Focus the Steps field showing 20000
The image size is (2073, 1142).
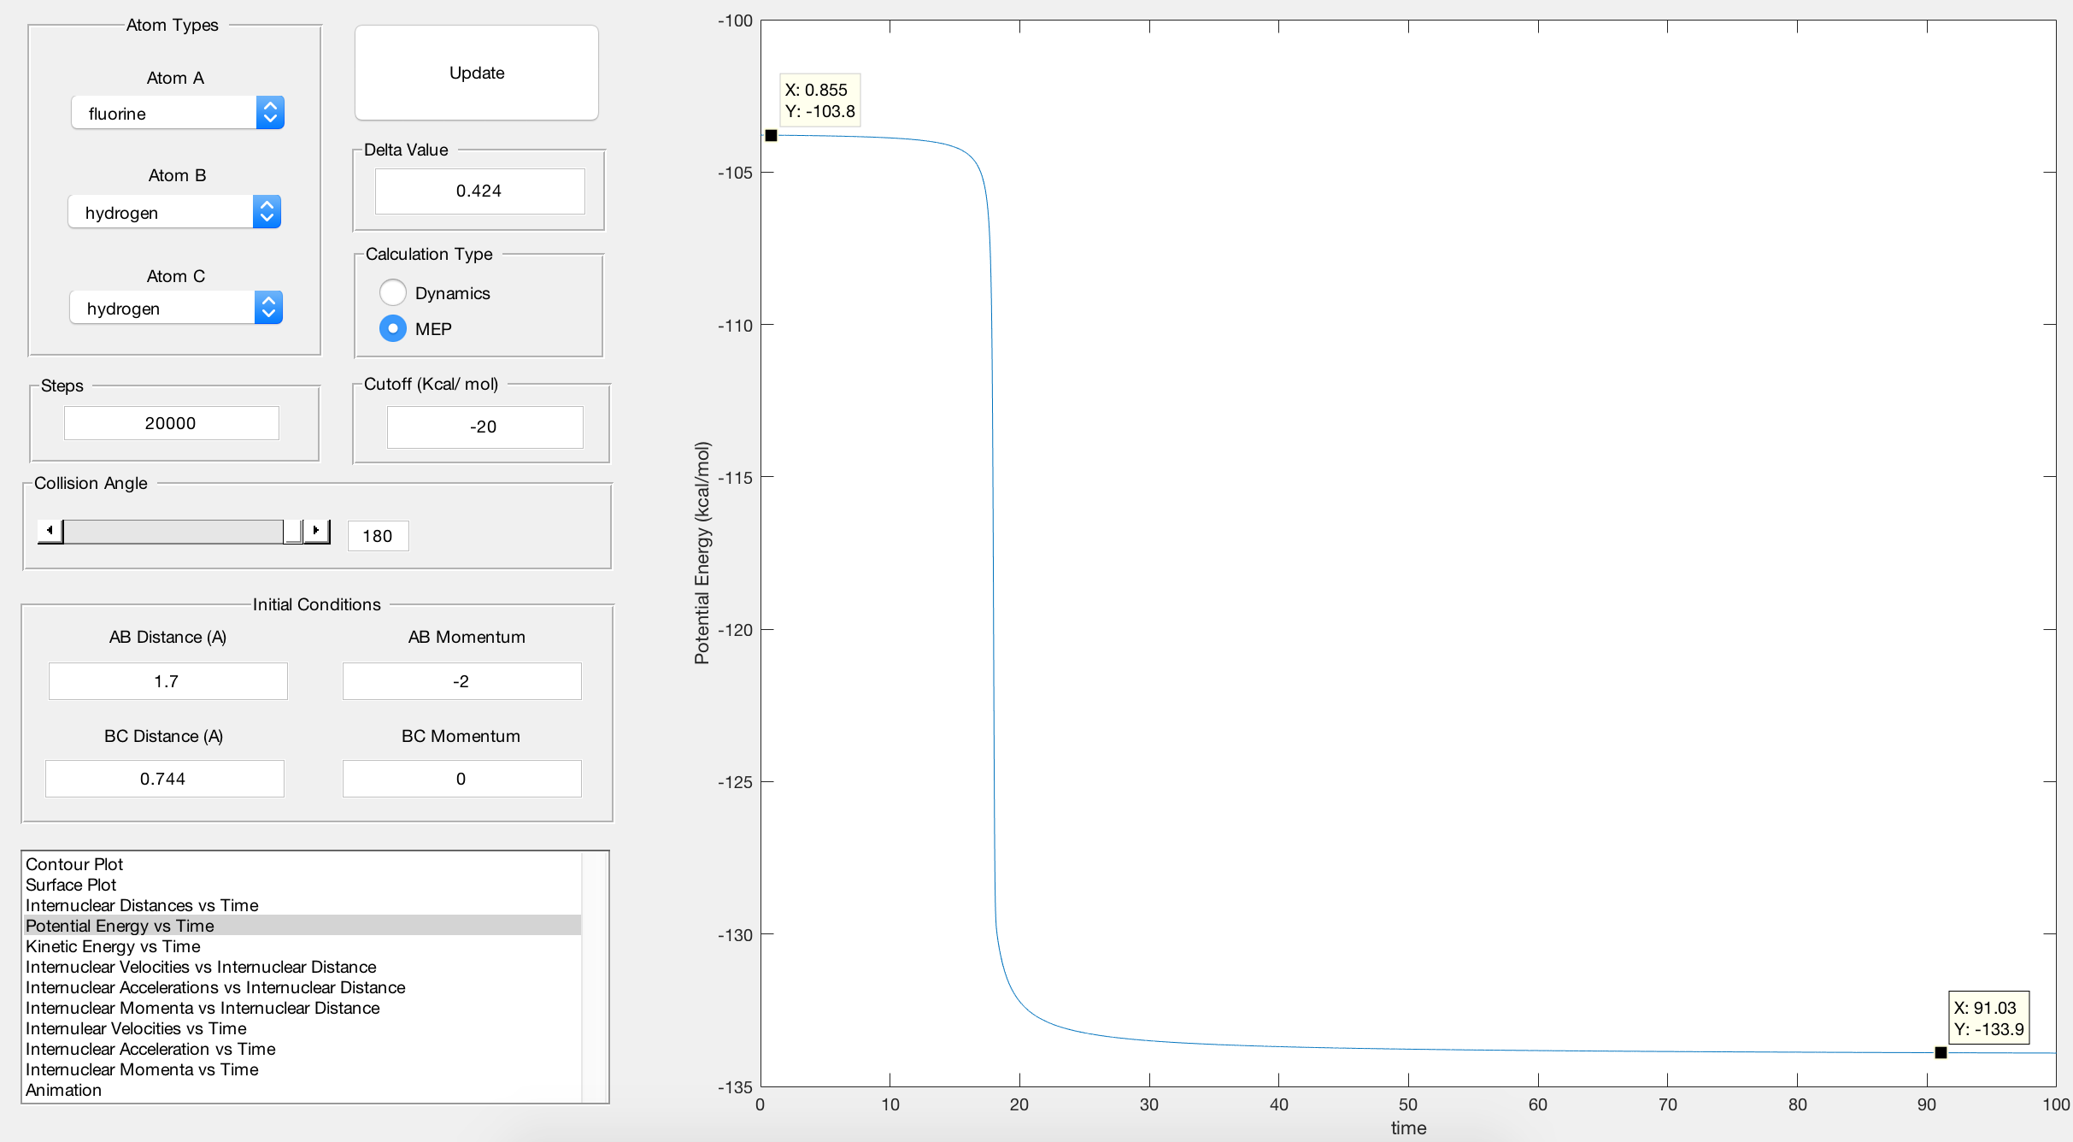171,423
